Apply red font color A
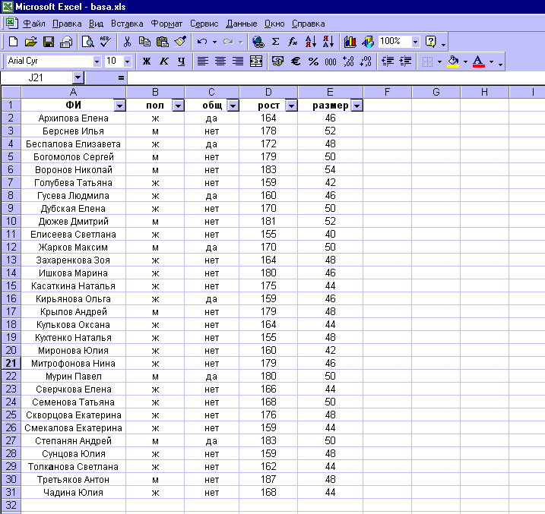 click(x=479, y=61)
